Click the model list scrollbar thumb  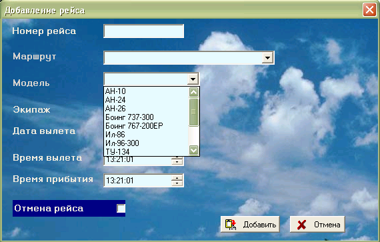[193, 112]
